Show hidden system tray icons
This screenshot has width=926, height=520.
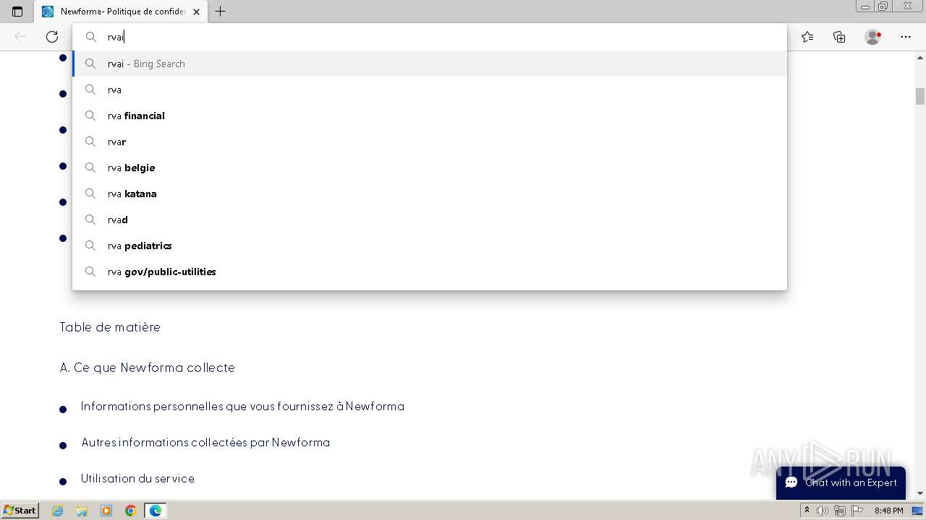click(x=807, y=511)
